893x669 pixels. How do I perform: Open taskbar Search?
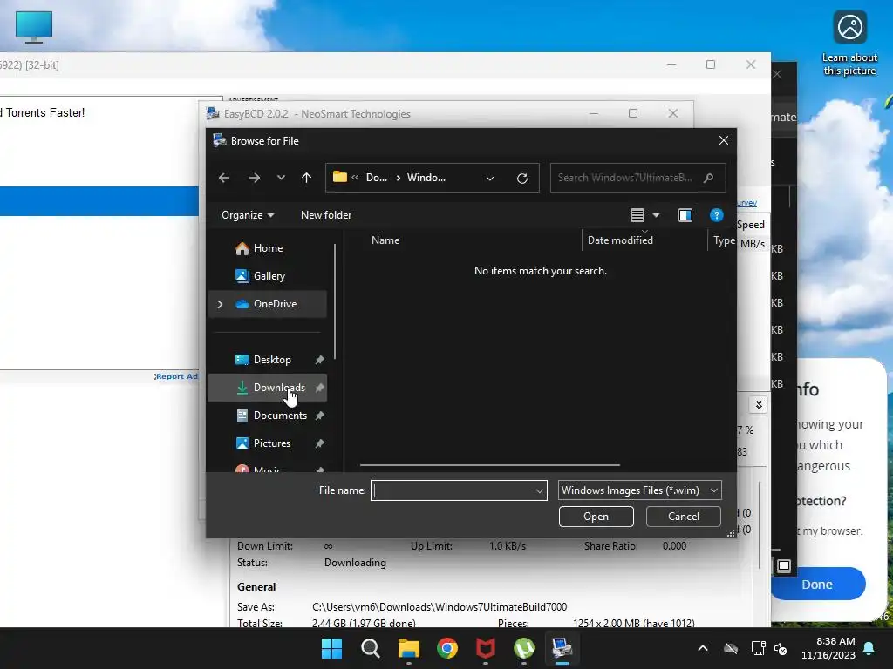370,648
